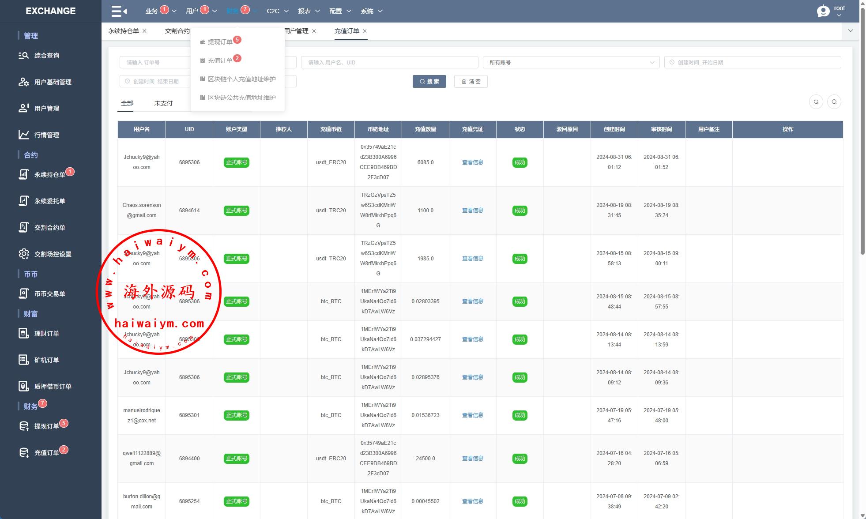
Task: Click the 请输入用户名、UID input field
Action: [389, 63]
